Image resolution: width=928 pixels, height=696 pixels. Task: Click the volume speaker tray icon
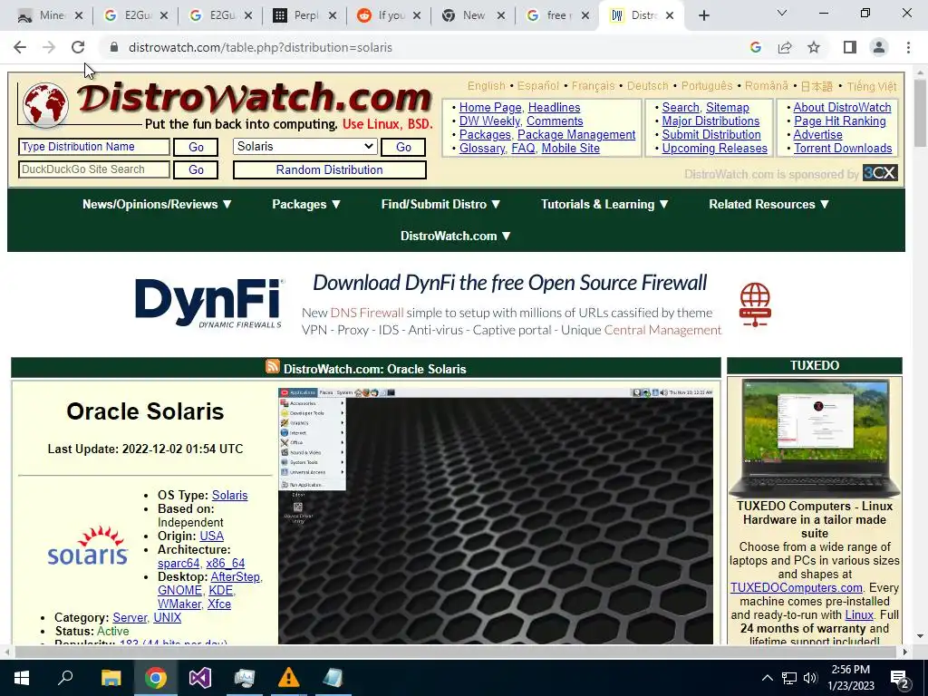click(810, 678)
